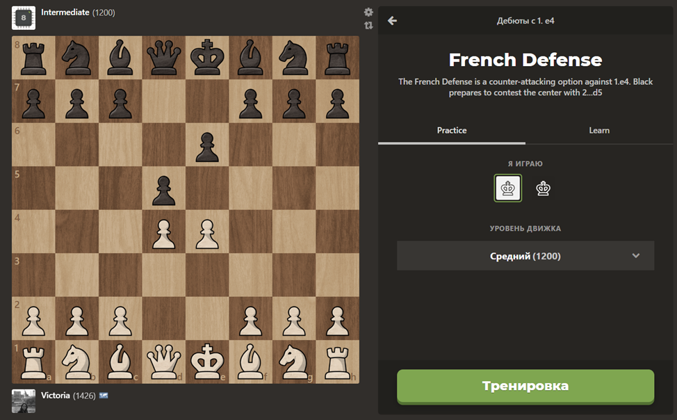Select the white king on e1
The width and height of the screenshot is (677, 420).
pos(207,362)
